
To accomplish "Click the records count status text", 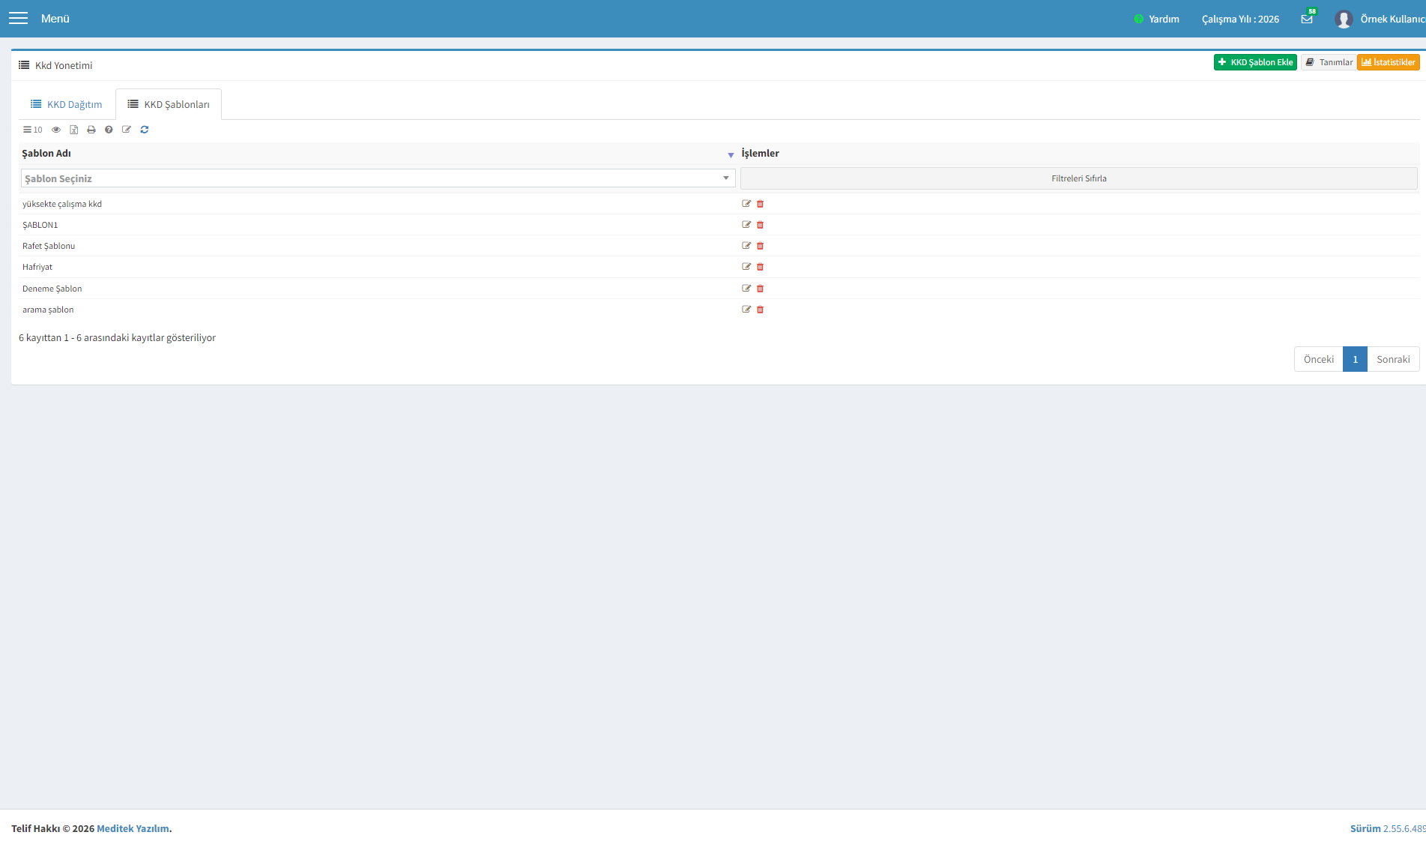I will (117, 337).
